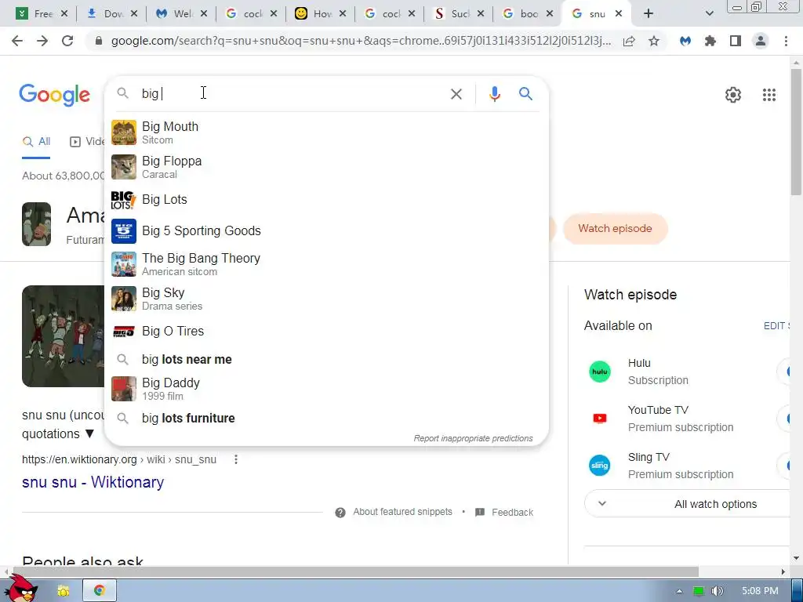Share this page via address bar icon
803x602 pixels.
[629, 41]
